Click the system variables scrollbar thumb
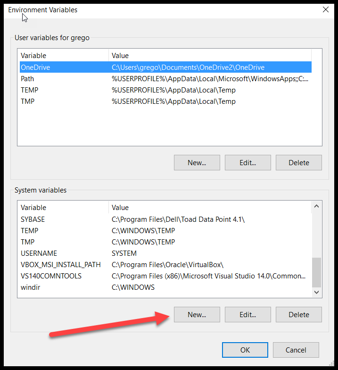The width and height of the screenshot is (338, 370). 317,272
